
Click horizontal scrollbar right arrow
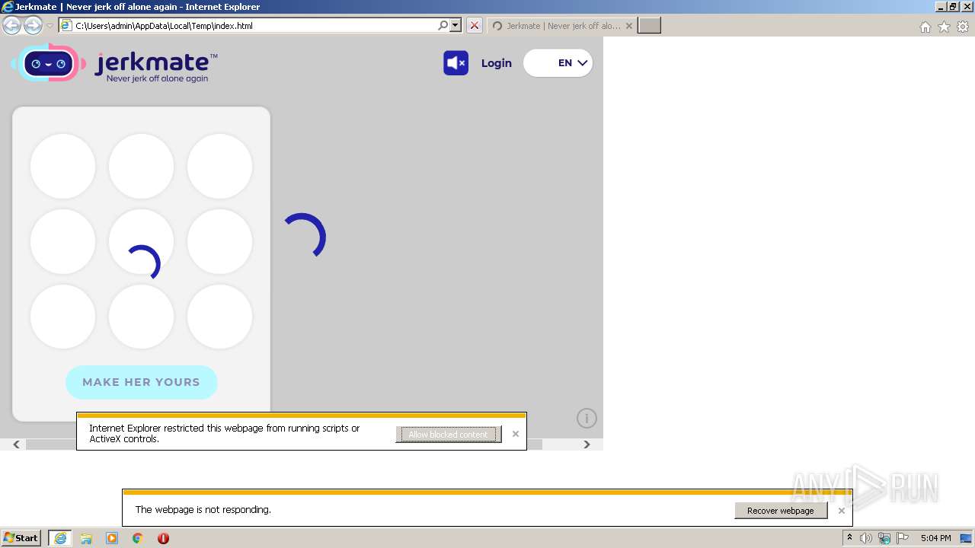[x=587, y=444]
